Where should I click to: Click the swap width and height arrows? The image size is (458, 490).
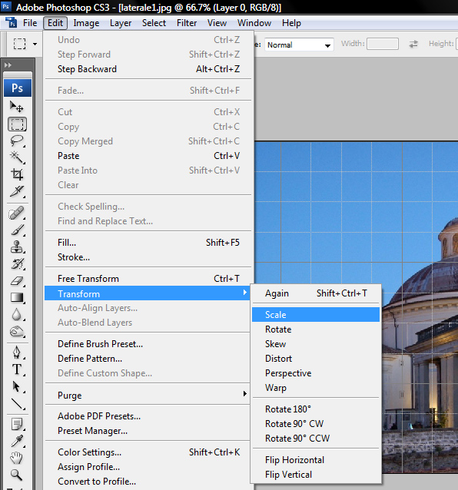pos(413,44)
